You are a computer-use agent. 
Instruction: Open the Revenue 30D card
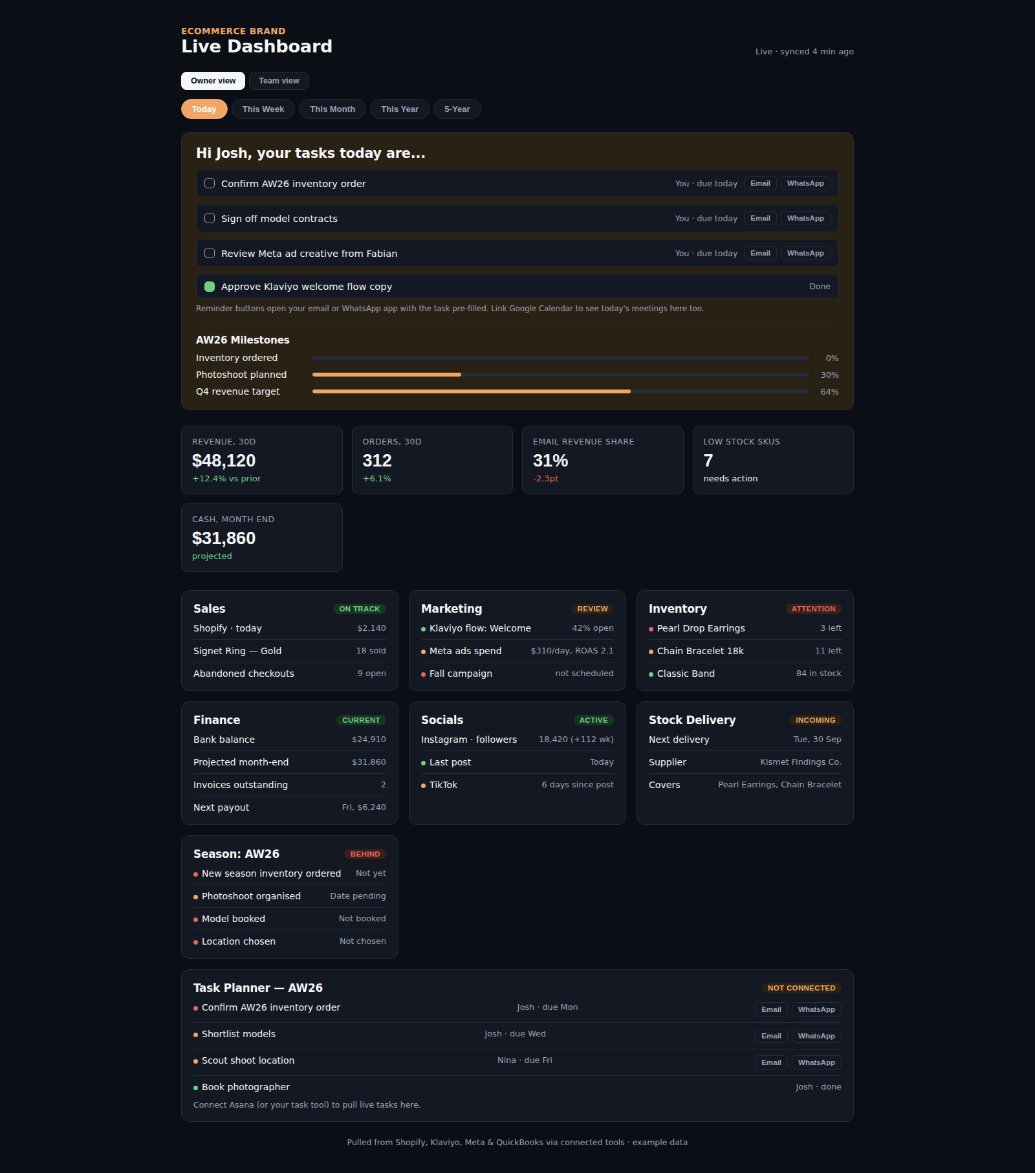pos(262,460)
